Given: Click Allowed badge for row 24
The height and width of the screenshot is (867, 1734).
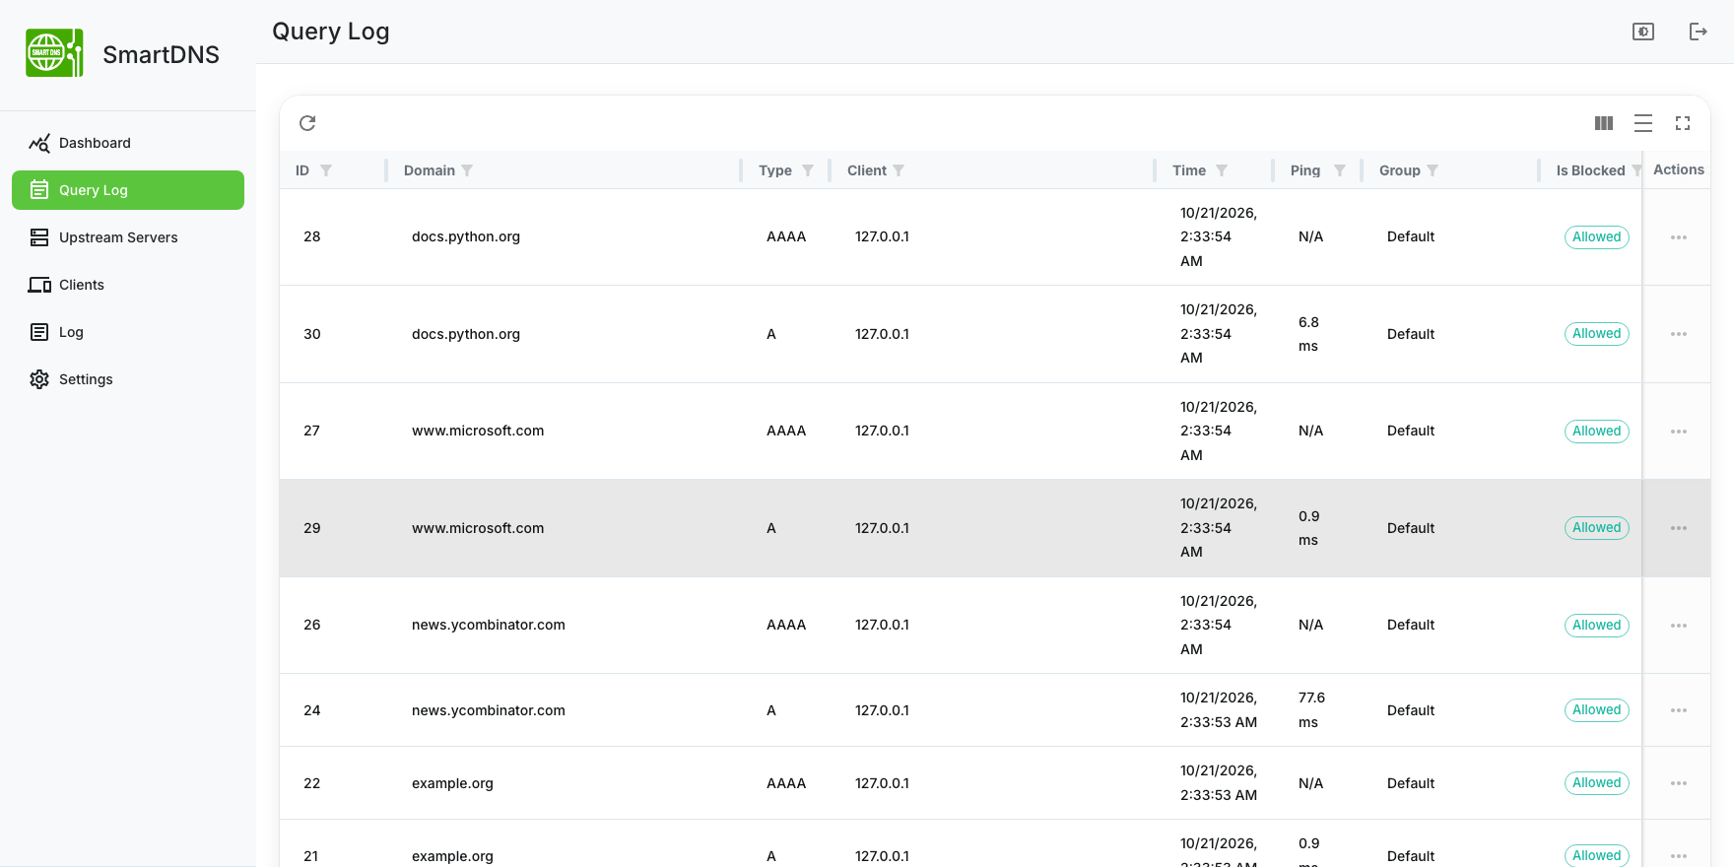Looking at the screenshot, I should tap(1596, 710).
